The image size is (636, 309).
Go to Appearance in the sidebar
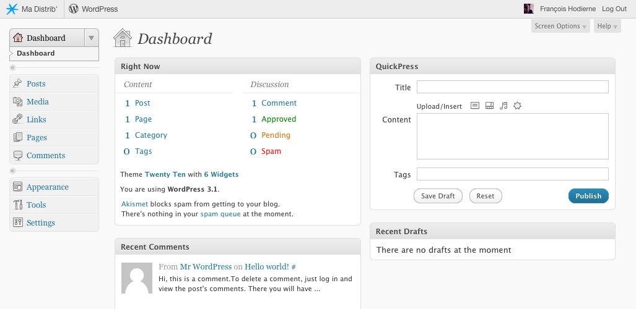pyautogui.click(x=47, y=187)
